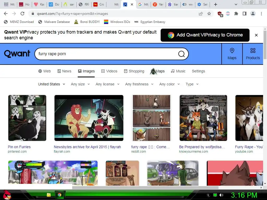Screen dimensions: 267x200
Task: Click the horizontal scrollbar thumb
Action: (145, 187)
